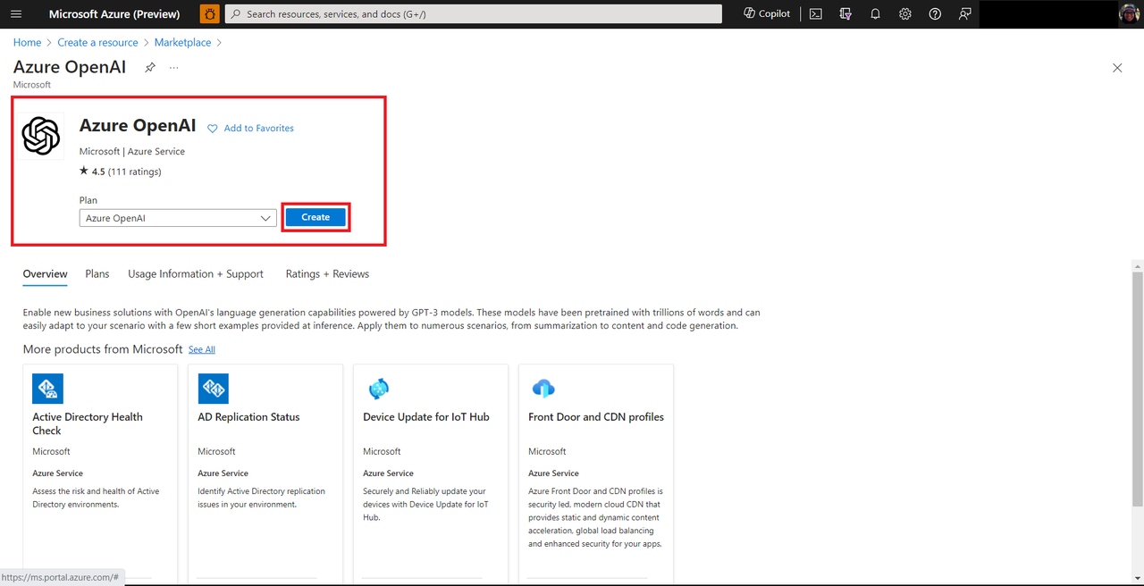Viewport: 1144px width, 586px height.
Task: Click the Microsoft Azure (Preview) title
Action: [x=114, y=14]
